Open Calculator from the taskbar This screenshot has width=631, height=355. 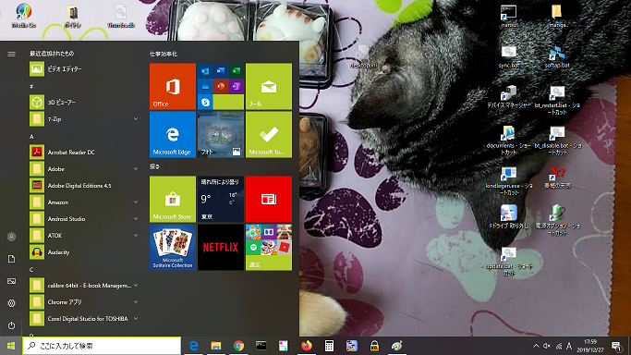click(329, 346)
